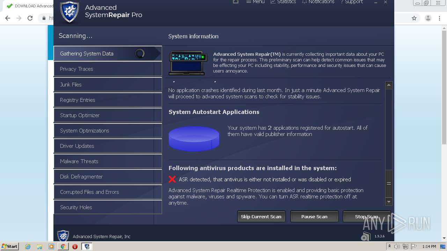Image resolution: width=447 pixels, height=251 pixels.
Task: Click the Chrome back arrow
Action: [x=8, y=18]
